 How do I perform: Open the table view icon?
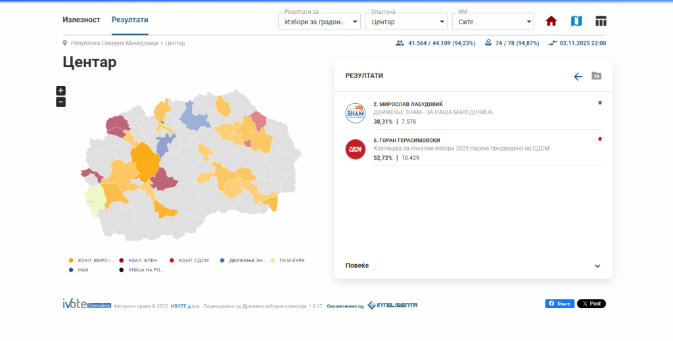(x=601, y=21)
